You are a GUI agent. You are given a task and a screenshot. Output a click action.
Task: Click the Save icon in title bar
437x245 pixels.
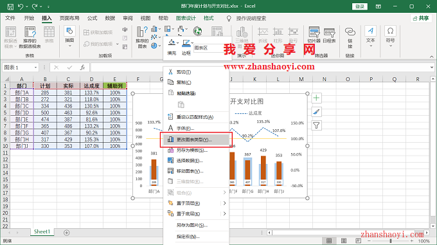(10, 6)
